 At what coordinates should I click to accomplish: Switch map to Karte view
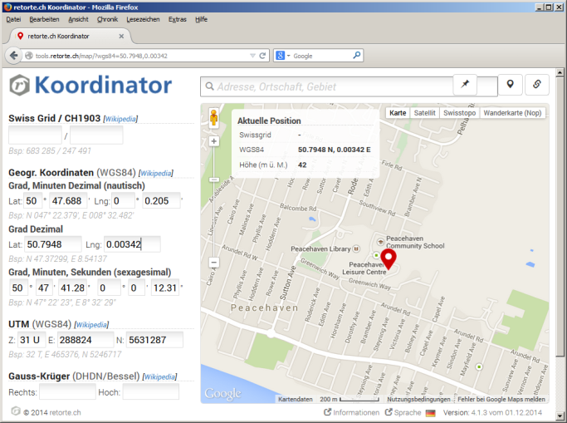[x=398, y=113]
